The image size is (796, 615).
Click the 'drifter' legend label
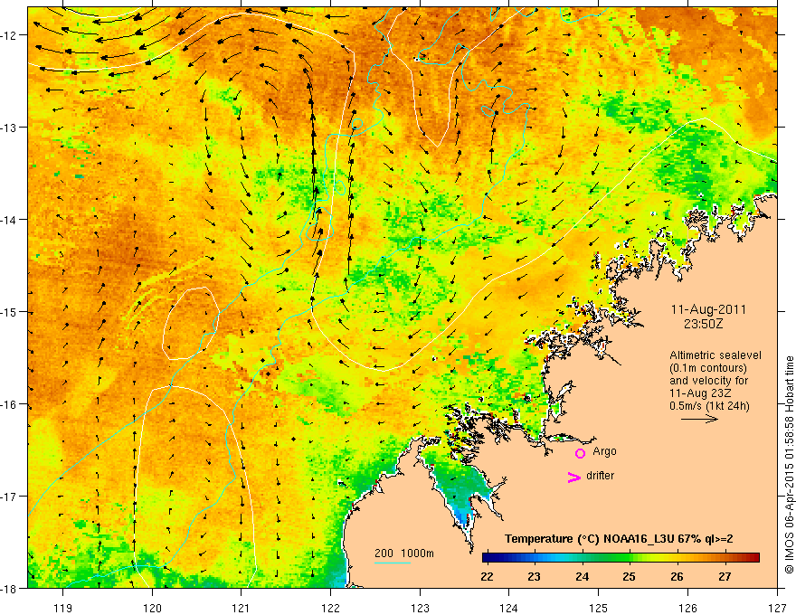[600, 476]
